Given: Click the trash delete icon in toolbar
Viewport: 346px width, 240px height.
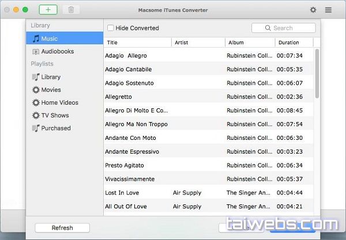Looking at the screenshot, I should pos(71,10).
